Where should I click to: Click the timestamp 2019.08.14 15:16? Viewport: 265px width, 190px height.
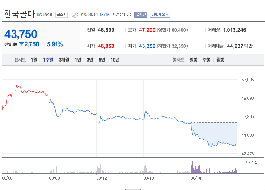93,15
